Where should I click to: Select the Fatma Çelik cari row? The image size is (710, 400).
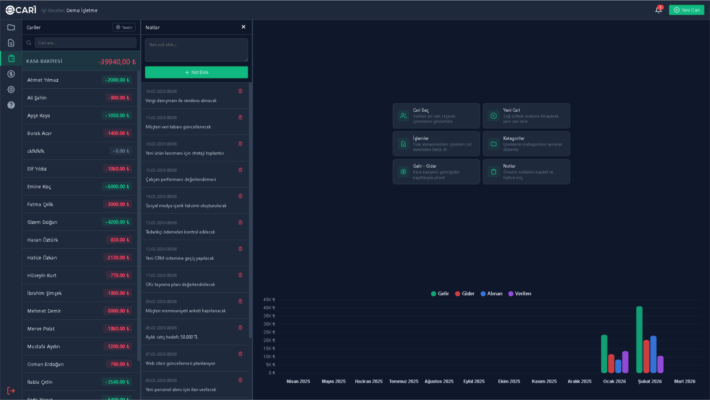coord(80,205)
